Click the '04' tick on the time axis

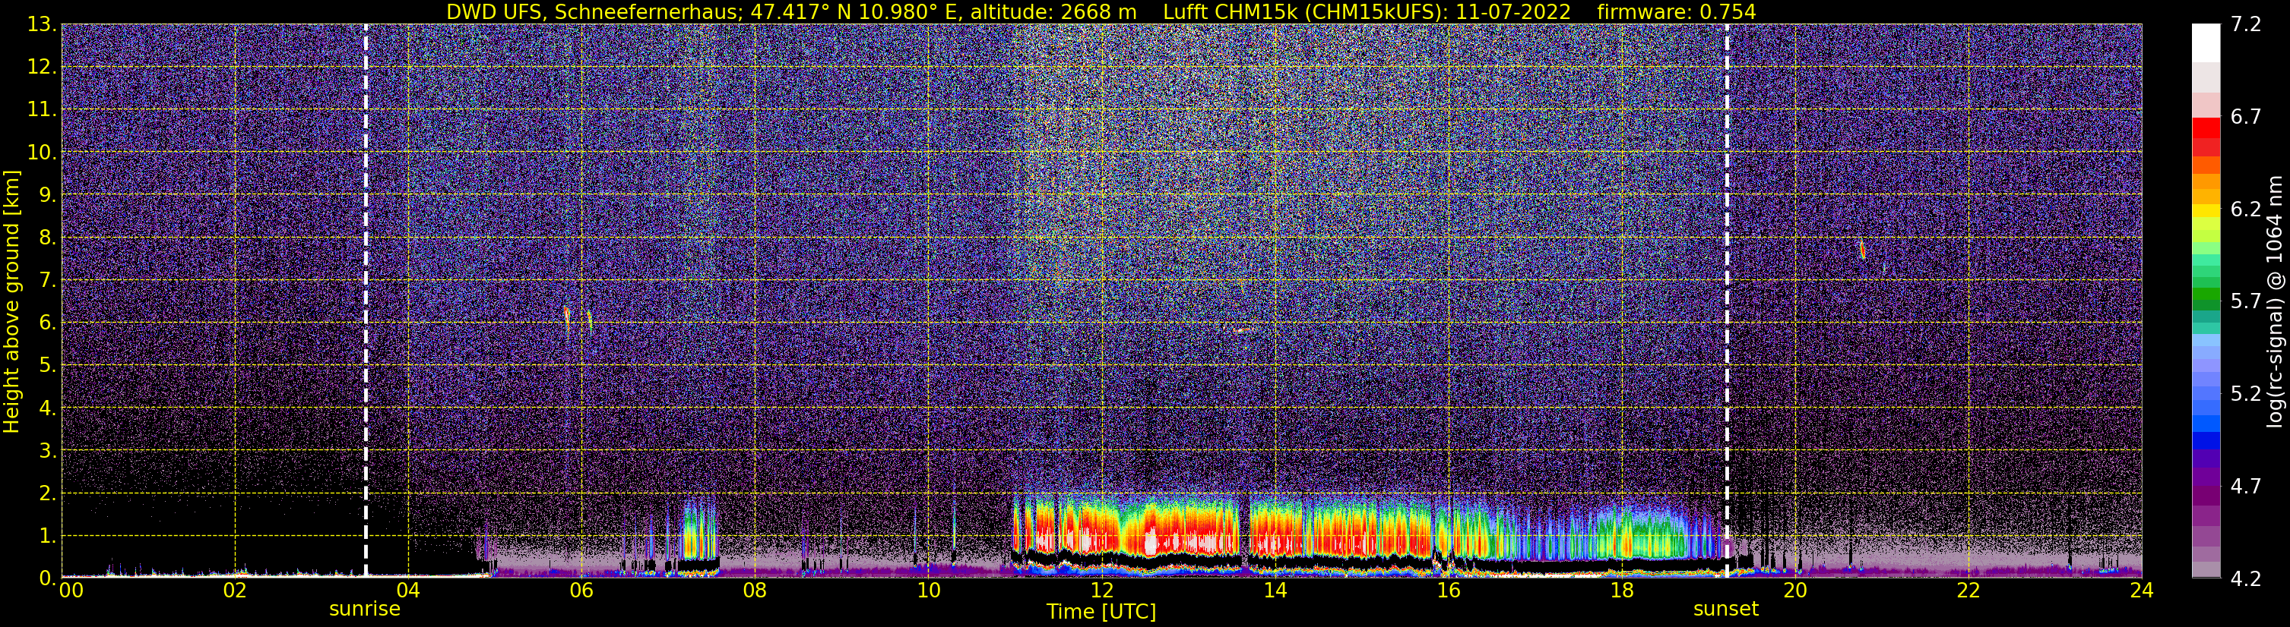tap(408, 591)
